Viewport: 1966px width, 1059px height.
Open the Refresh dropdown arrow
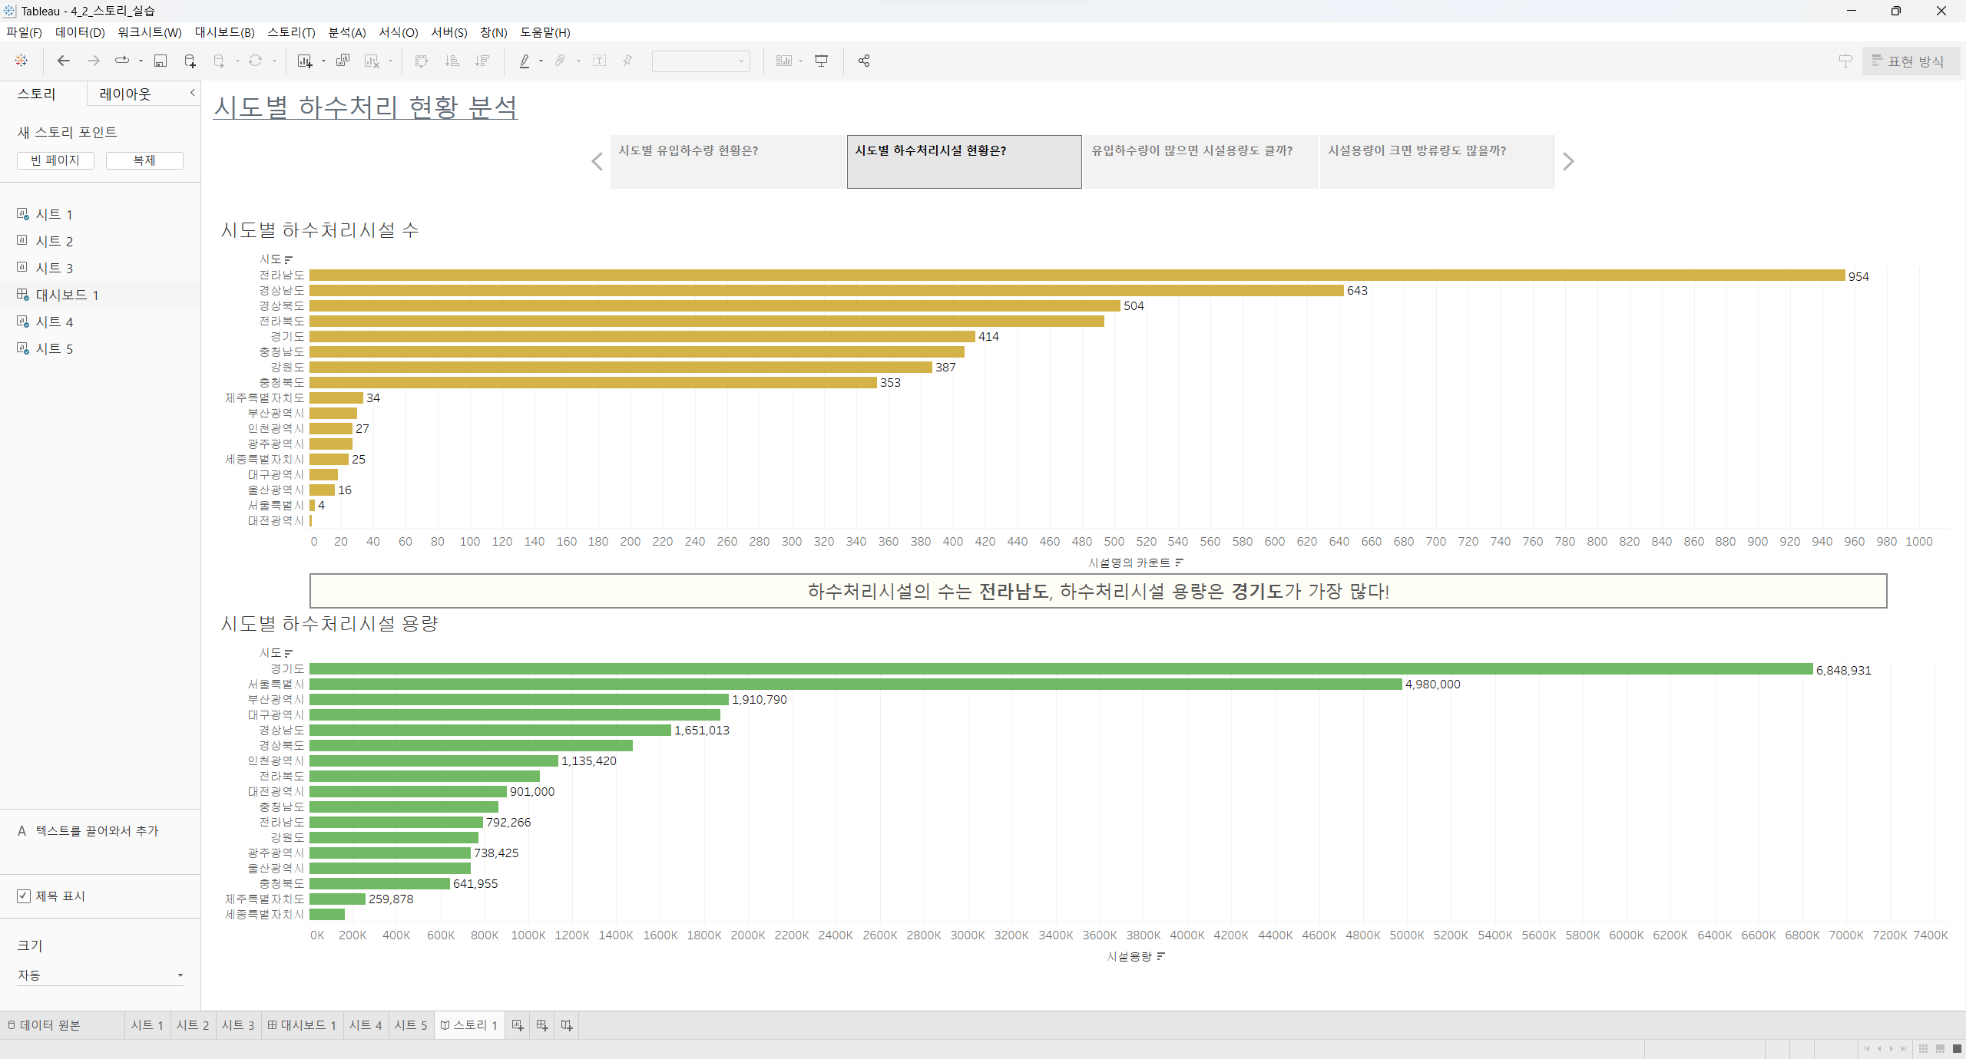coord(274,61)
